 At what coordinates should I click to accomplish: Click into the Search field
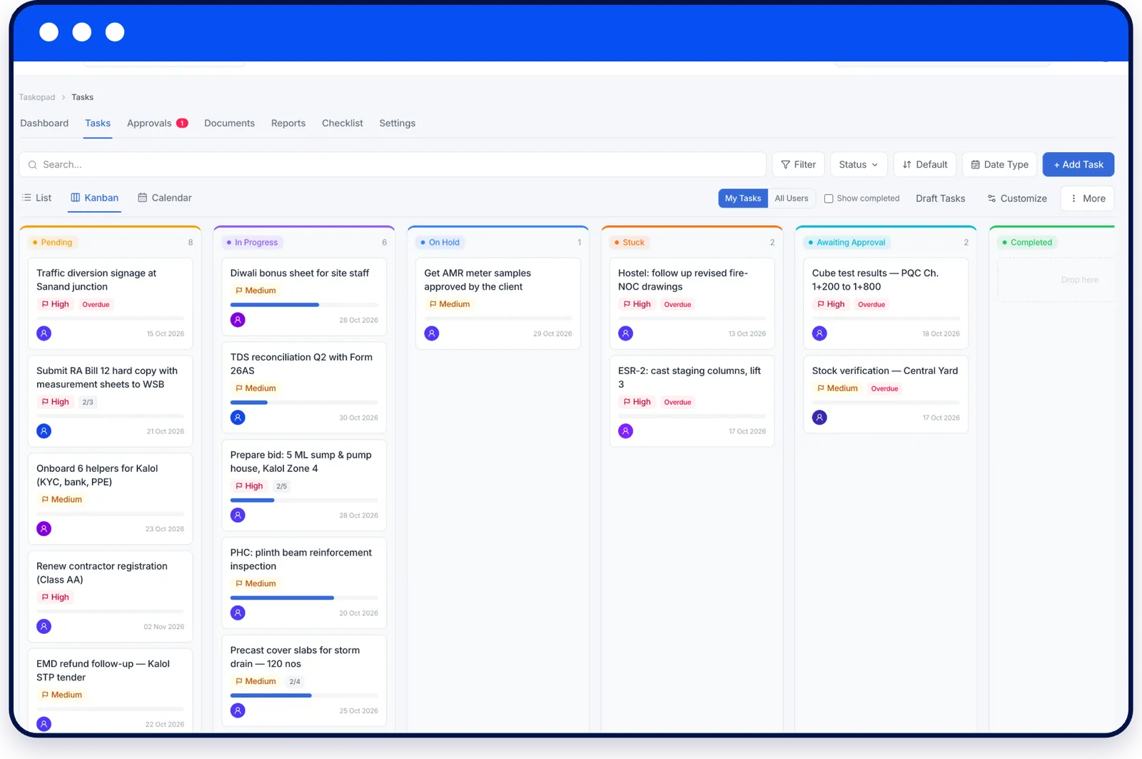393,165
